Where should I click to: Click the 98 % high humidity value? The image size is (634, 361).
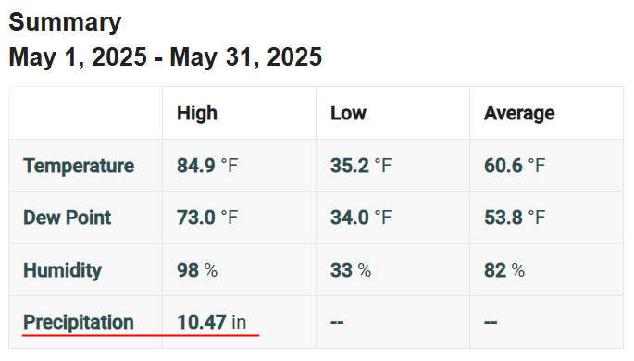(x=197, y=270)
